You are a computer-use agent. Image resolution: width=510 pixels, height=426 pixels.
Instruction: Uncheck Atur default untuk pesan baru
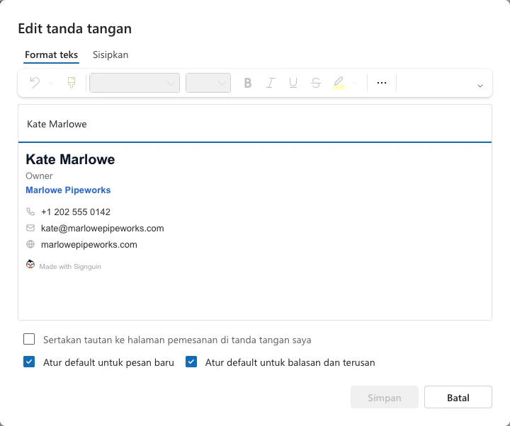tap(29, 362)
